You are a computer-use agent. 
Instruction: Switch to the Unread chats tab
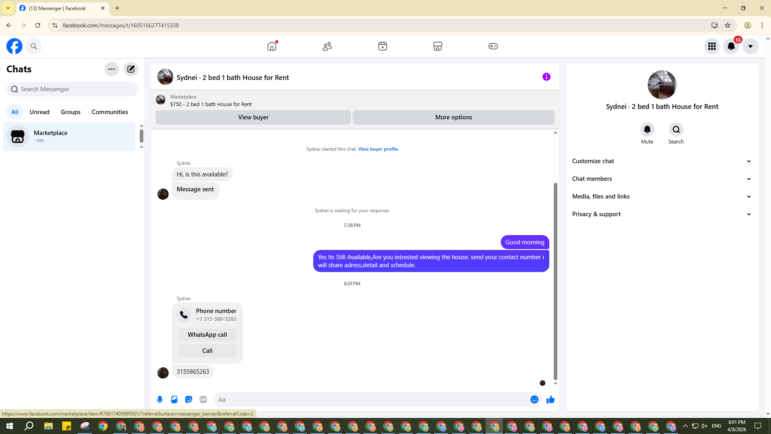pos(39,112)
